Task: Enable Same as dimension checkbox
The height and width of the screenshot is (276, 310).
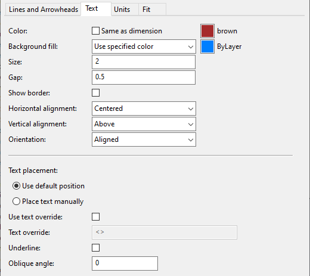Action: [95, 31]
